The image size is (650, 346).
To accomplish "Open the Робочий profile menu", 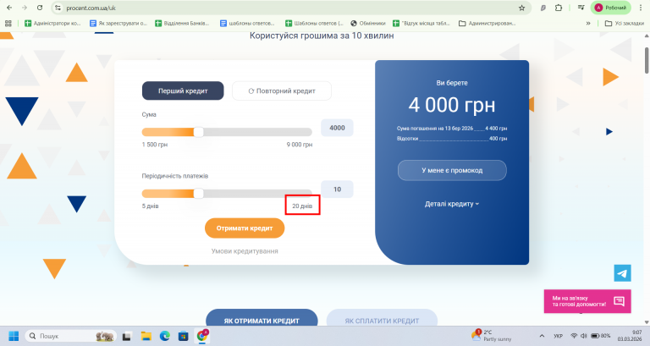I will 610,8.
